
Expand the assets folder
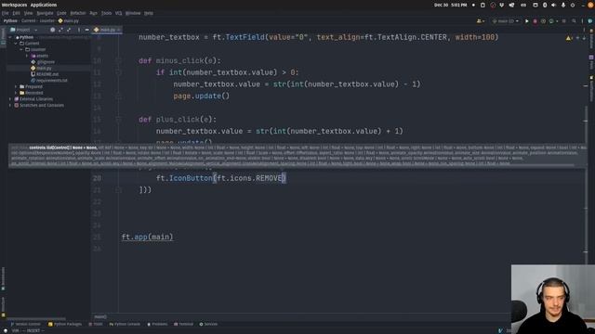(x=27, y=56)
